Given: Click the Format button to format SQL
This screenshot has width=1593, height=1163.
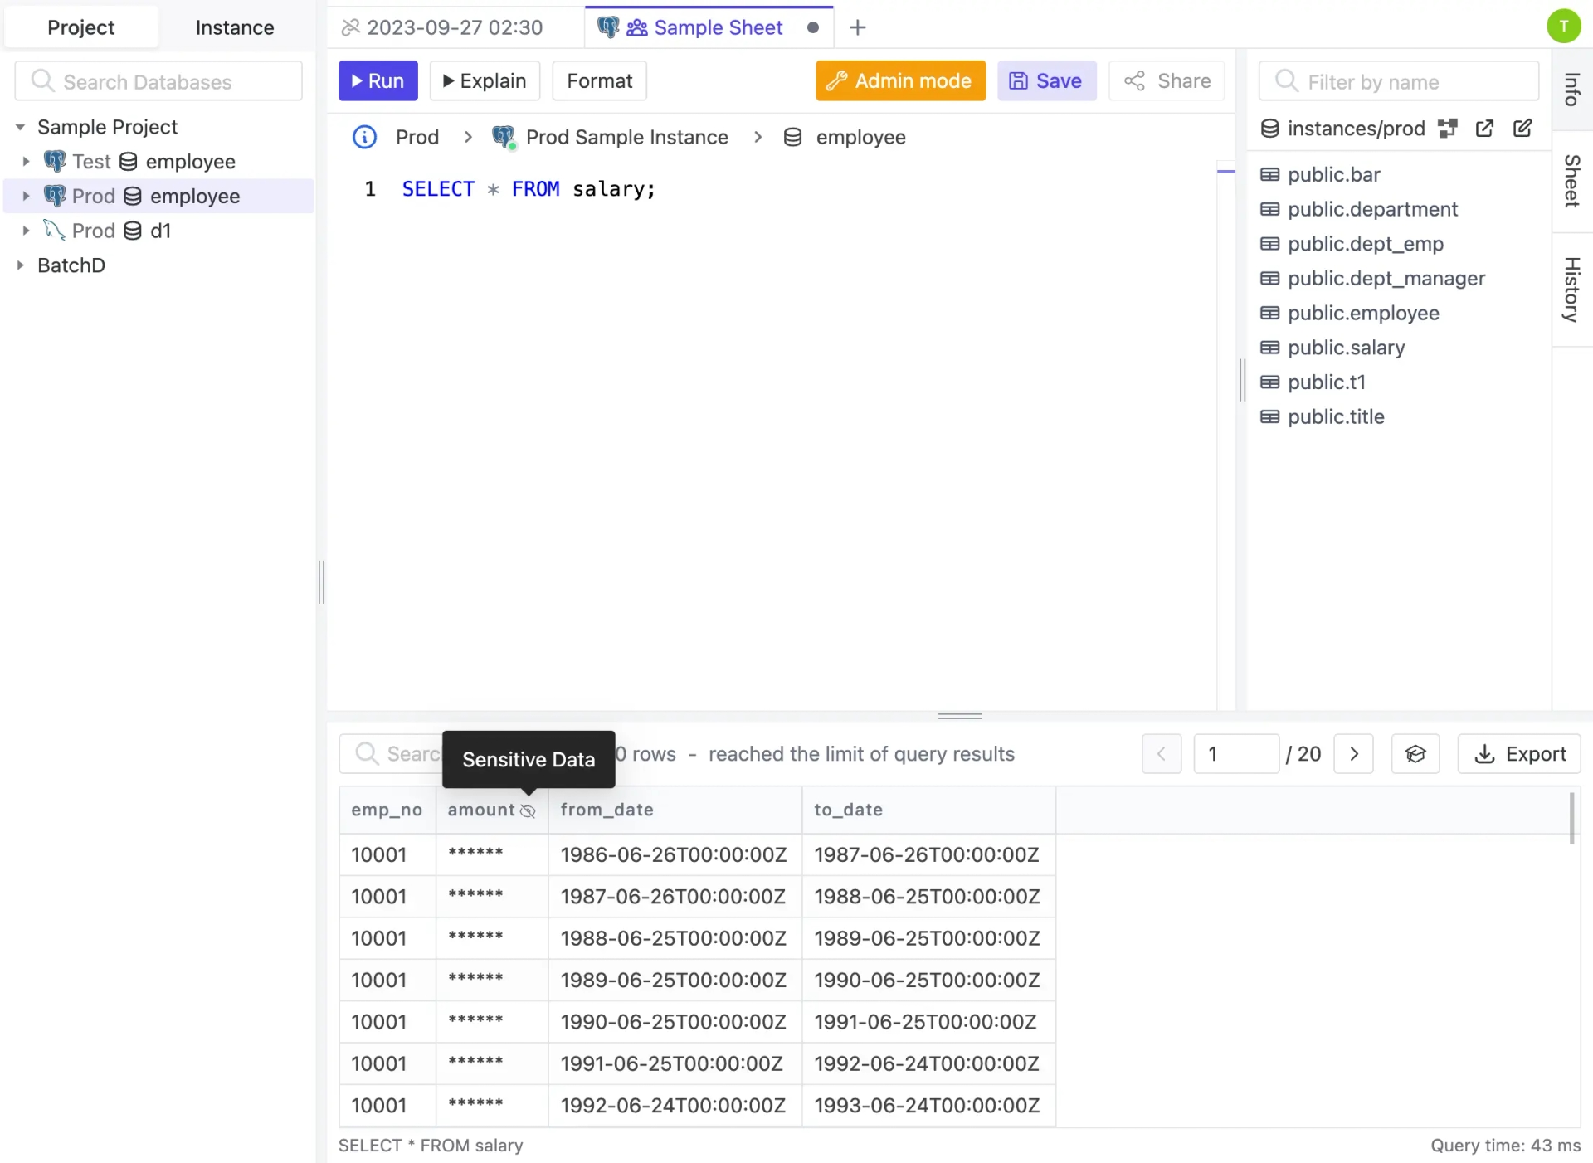Looking at the screenshot, I should tap(600, 80).
